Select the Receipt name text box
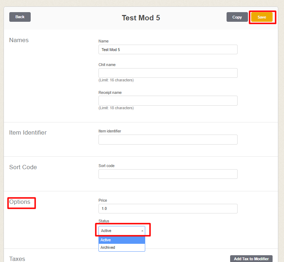The width and height of the screenshot is (284, 262). [x=168, y=101]
